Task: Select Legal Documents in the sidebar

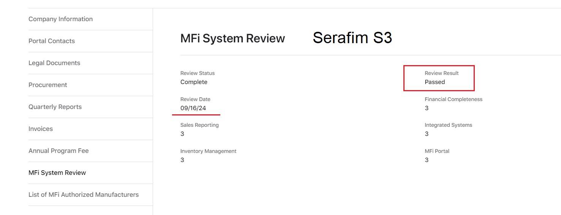Action: pos(54,63)
